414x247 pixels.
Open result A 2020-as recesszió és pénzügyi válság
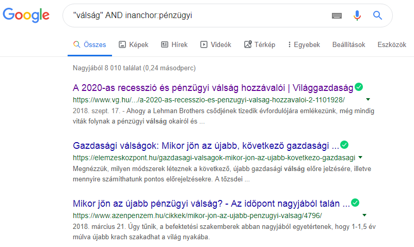click(x=213, y=88)
